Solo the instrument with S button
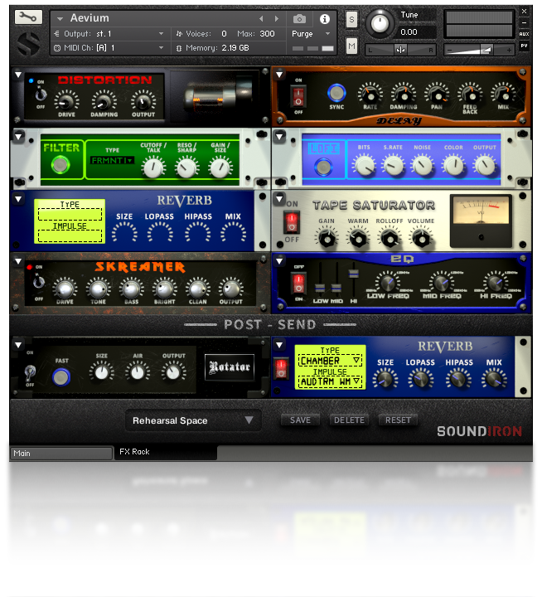Screen dimensions: 542x597 pos(351,19)
